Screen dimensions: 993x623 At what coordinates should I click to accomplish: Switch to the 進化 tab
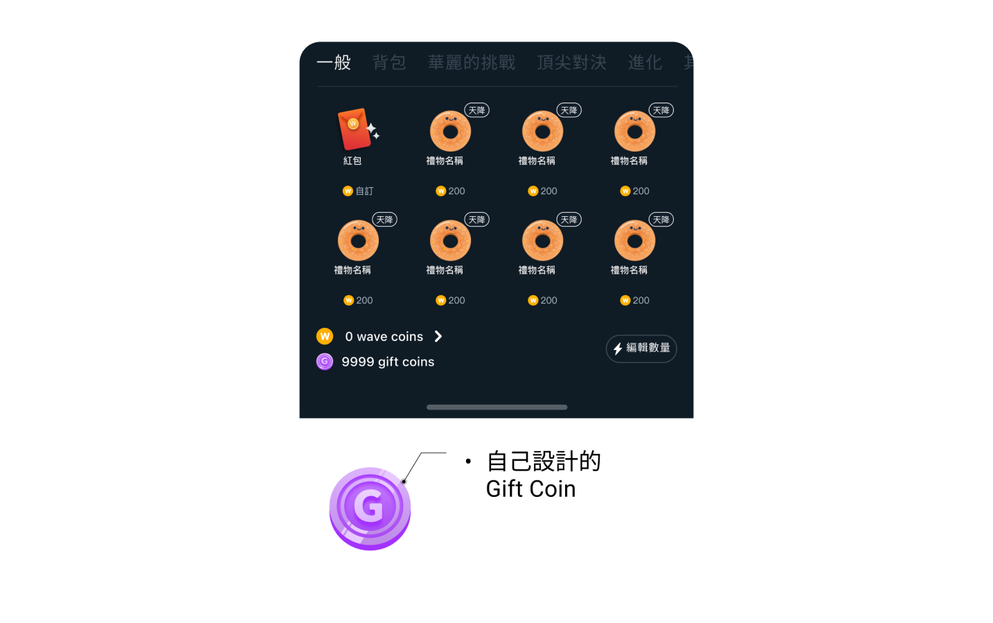[645, 62]
